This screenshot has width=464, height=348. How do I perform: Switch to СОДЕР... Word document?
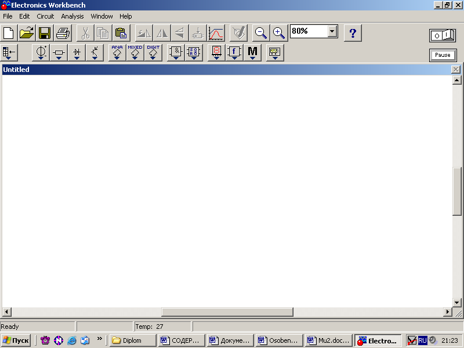pyautogui.click(x=182, y=340)
